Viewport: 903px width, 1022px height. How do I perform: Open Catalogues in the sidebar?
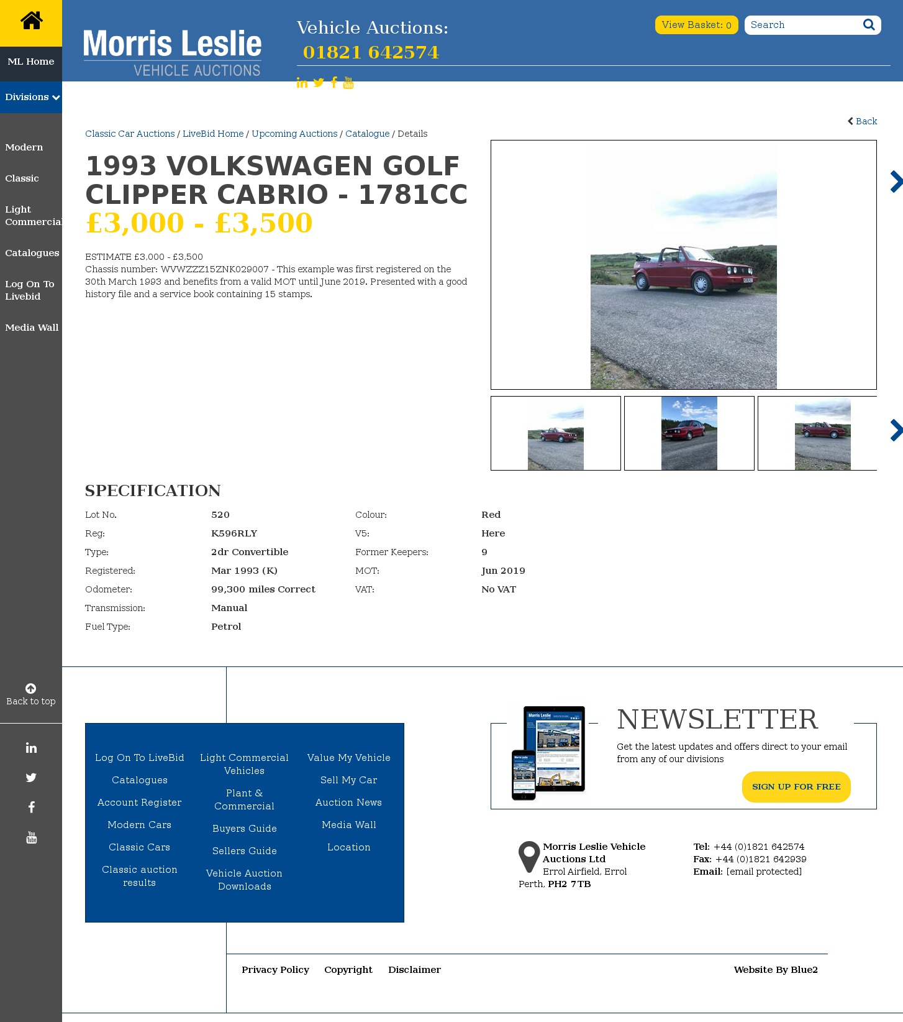pos(32,253)
